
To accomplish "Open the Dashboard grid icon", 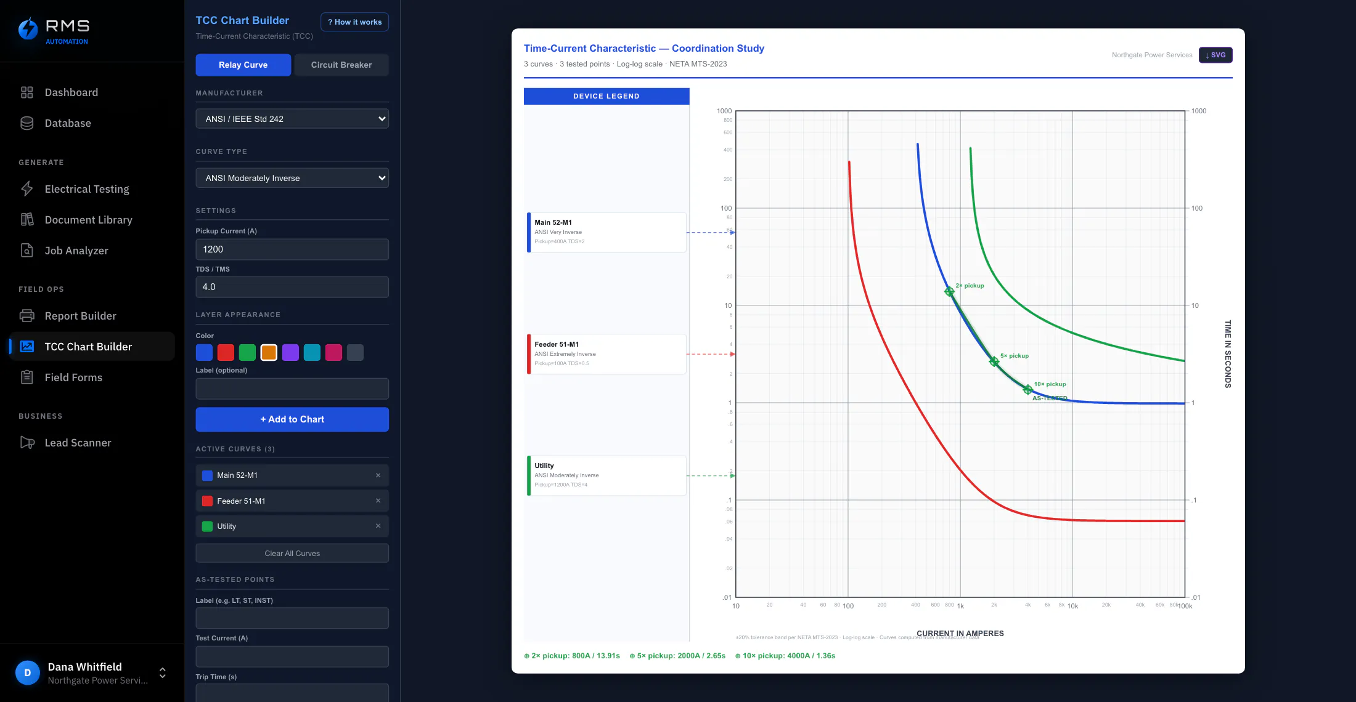I will (27, 92).
